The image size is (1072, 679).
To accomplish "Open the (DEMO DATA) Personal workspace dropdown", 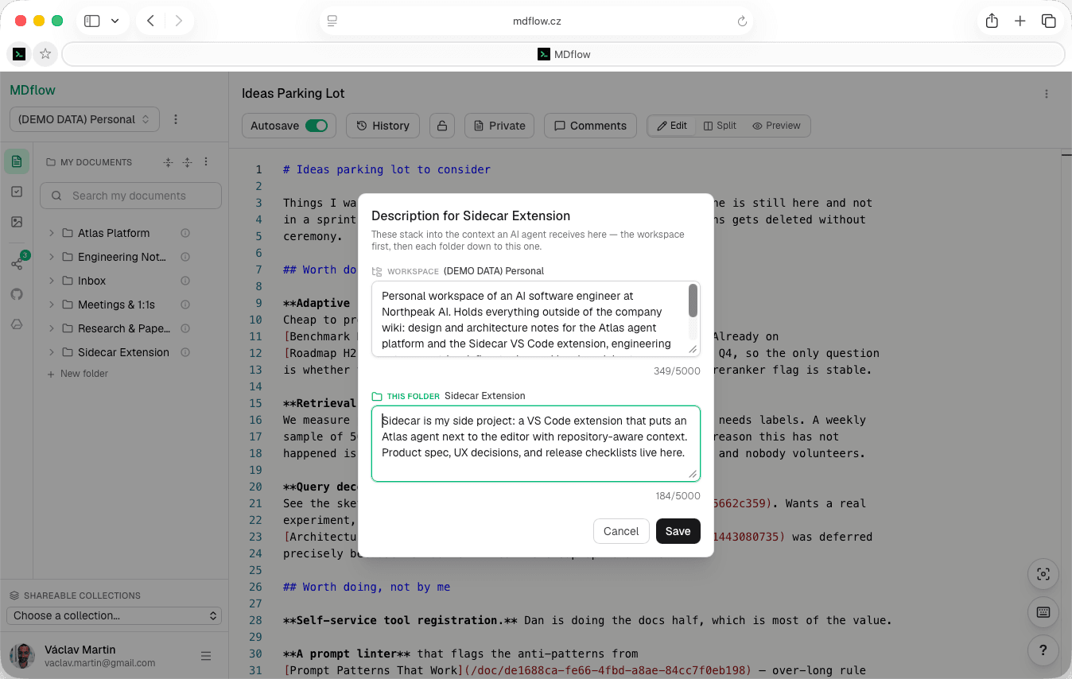I will [84, 119].
